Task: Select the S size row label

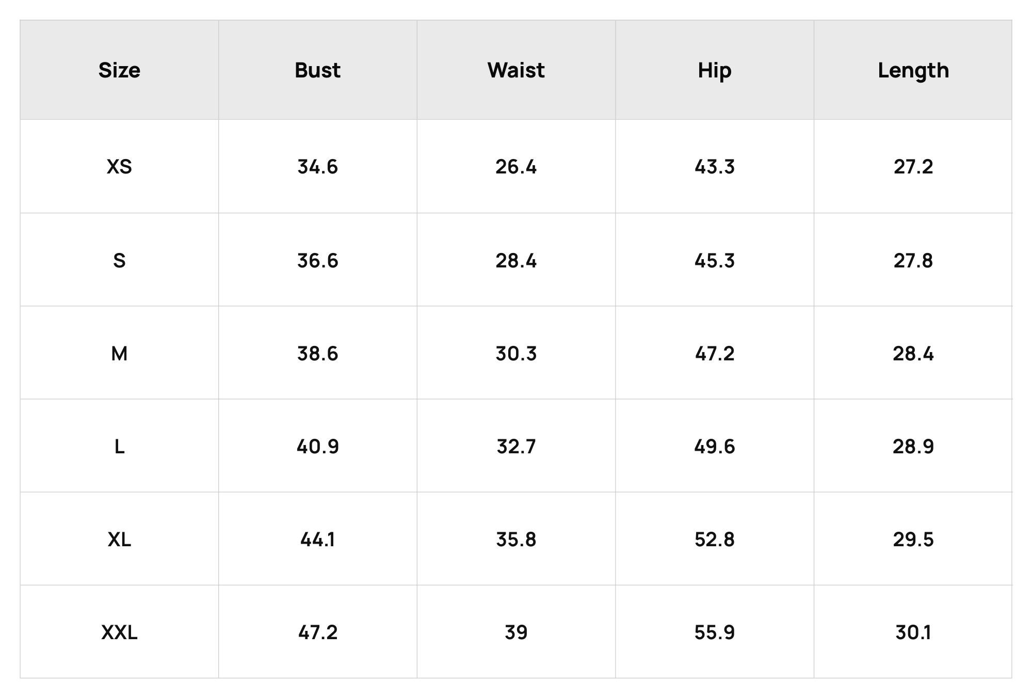Action: (x=119, y=260)
